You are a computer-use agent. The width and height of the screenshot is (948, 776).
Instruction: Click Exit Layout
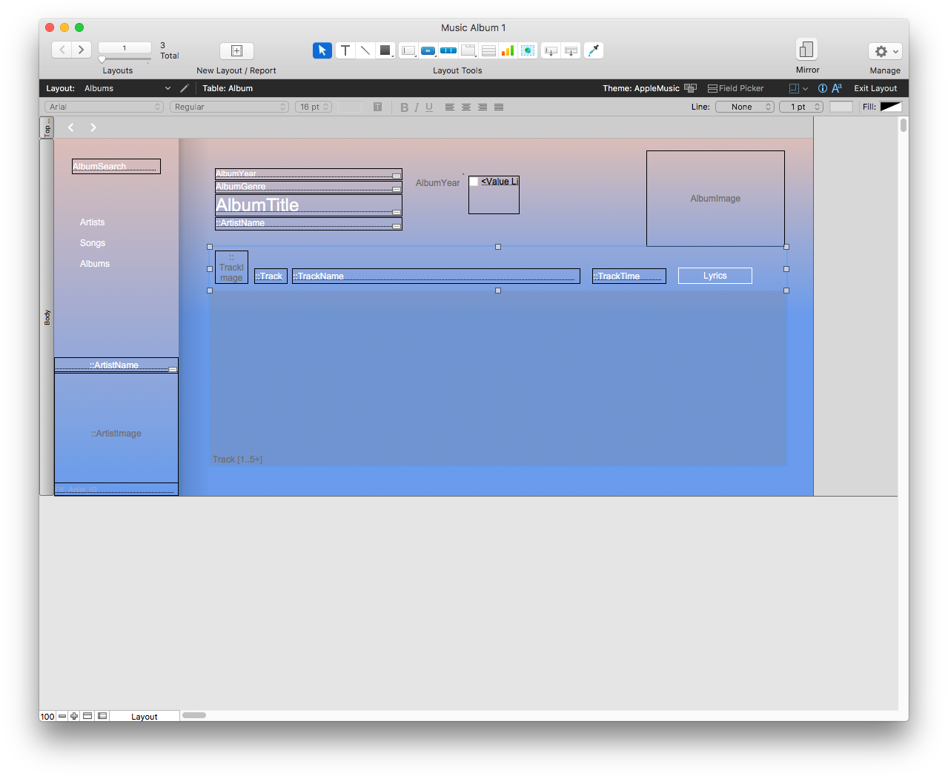tap(875, 88)
